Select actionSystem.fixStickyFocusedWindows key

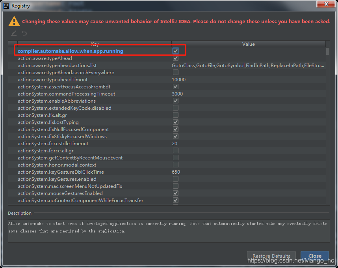click(x=62, y=137)
